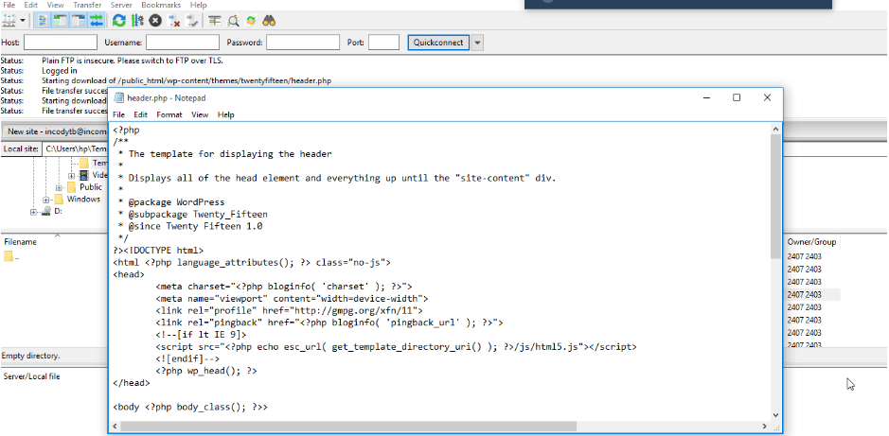889x436 pixels.
Task: Click the '<?php wp_head(); ?>' line
Action: 206,371
